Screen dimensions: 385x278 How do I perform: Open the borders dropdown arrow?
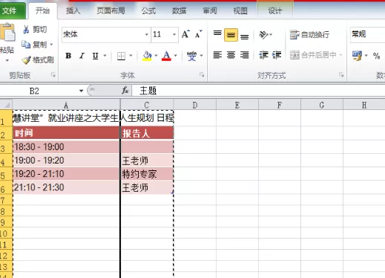click(x=131, y=56)
